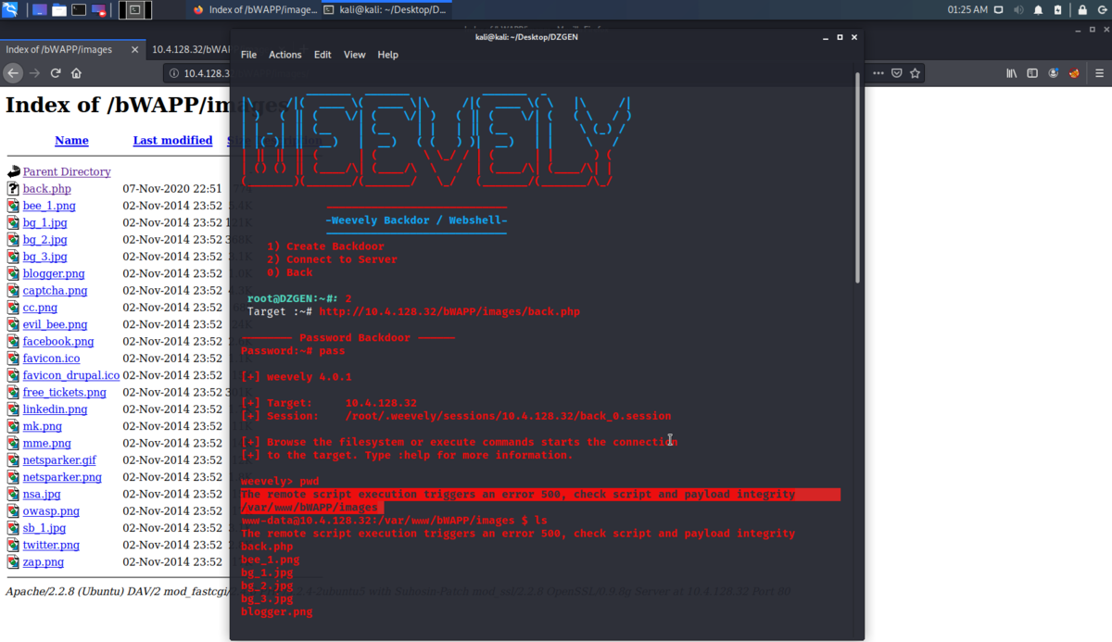1112x642 pixels.
Task: Open the file manager from the panel
Action: pyautogui.click(x=58, y=10)
